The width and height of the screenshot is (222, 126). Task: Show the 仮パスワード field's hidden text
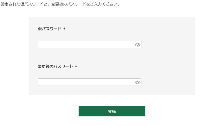tap(138, 45)
